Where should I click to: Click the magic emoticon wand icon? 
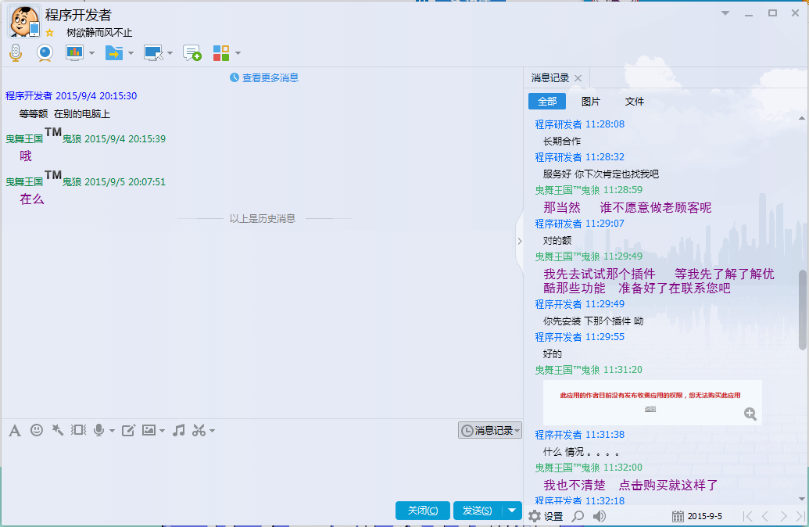[x=57, y=429]
